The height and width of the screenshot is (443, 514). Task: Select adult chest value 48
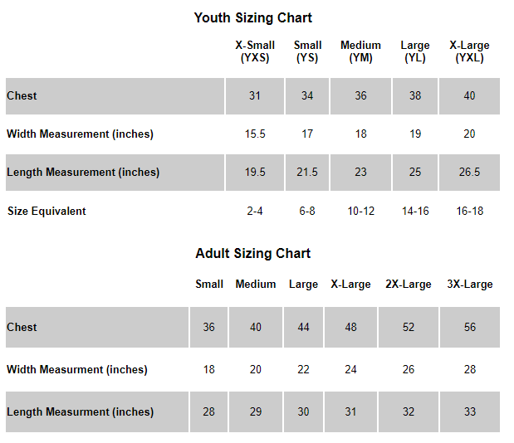[350, 327]
